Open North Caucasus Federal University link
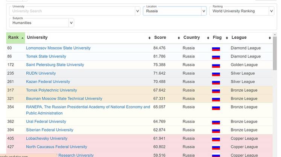The height and width of the screenshot is (157, 281). click(x=56, y=147)
